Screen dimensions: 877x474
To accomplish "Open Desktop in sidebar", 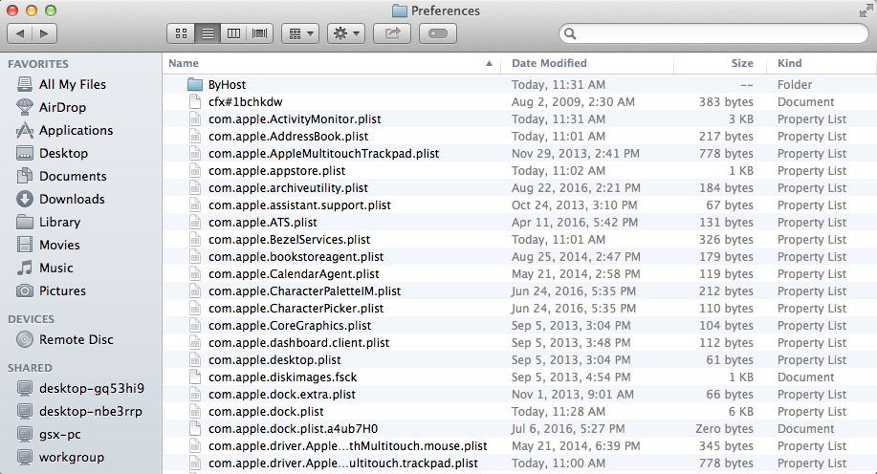I will [x=63, y=153].
